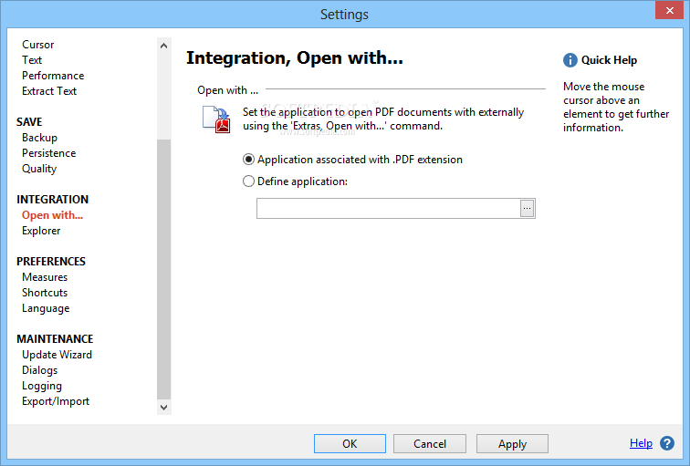Click the blue Help question mark icon
Viewport: 690px width, 466px height.
[x=667, y=443]
